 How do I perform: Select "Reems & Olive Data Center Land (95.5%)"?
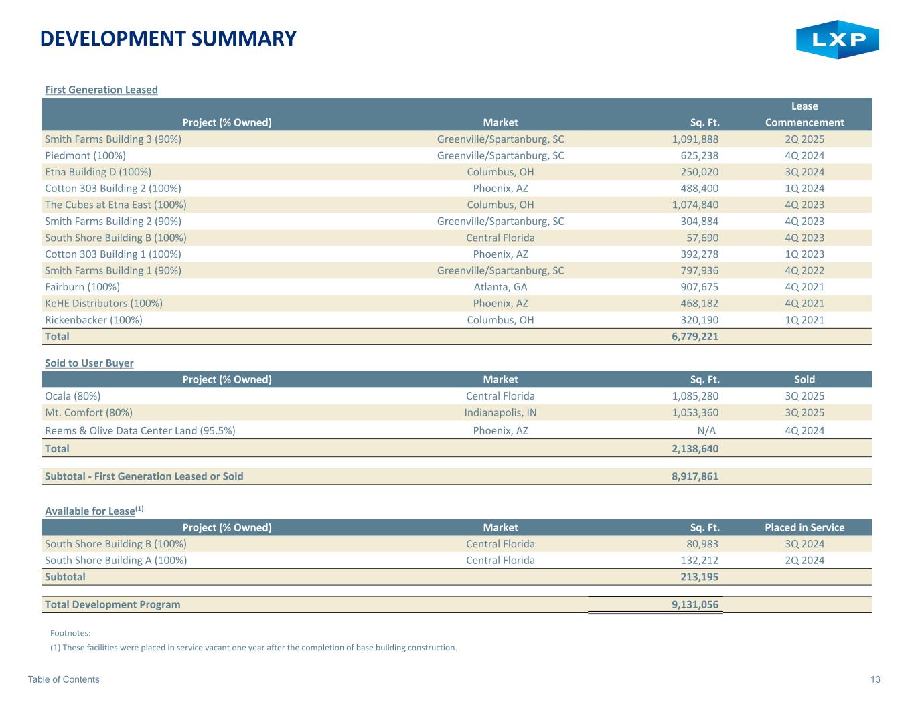(140, 430)
